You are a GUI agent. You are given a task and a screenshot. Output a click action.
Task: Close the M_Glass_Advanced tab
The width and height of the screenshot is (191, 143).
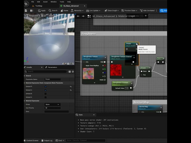click(84, 6)
